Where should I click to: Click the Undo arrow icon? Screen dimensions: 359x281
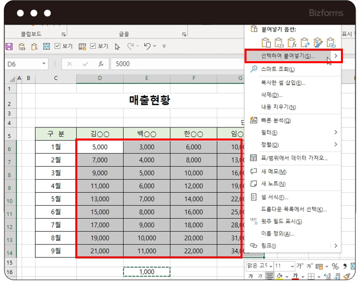[x=147, y=46]
